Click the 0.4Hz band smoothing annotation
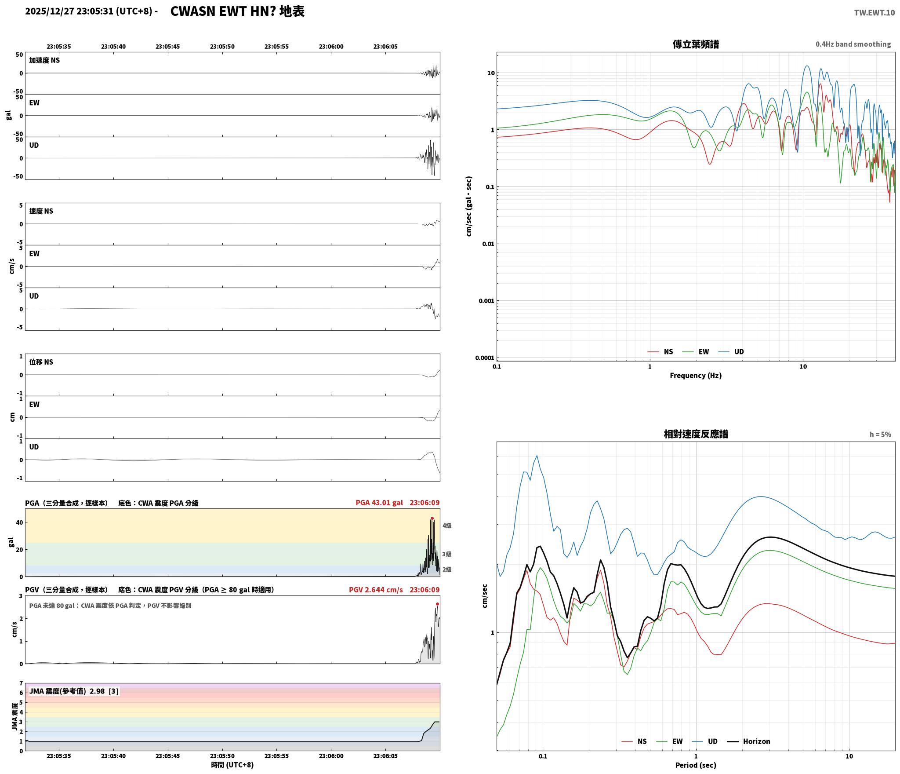 pos(853,44)
